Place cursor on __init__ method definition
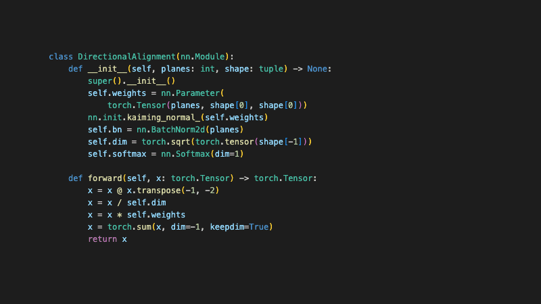541x304 pixels. point(108,69)
